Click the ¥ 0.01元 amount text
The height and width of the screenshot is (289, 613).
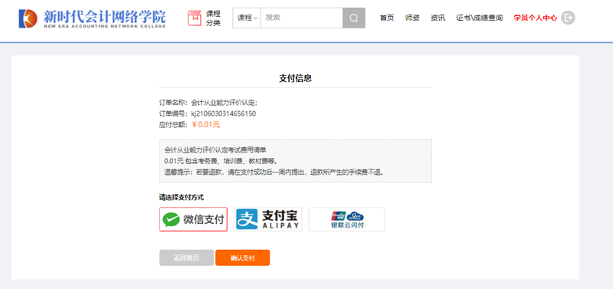point(206,125)
